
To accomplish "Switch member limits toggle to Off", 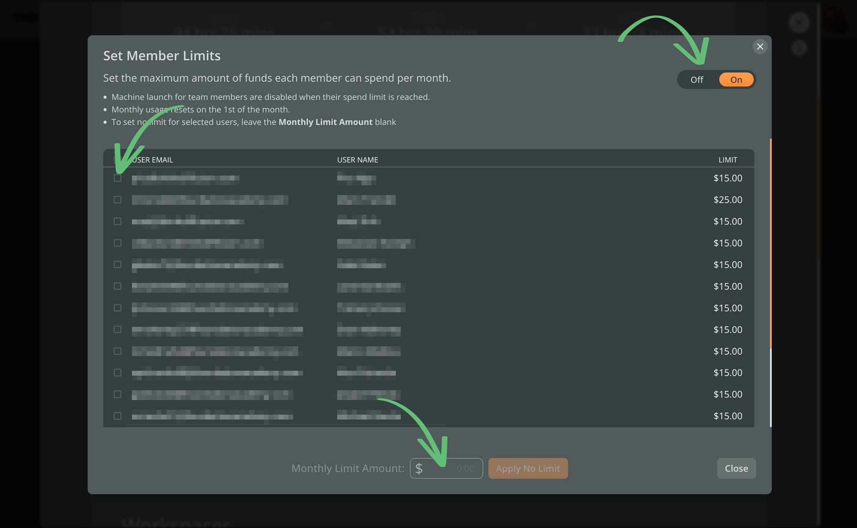I will click(x=697, y=80).
